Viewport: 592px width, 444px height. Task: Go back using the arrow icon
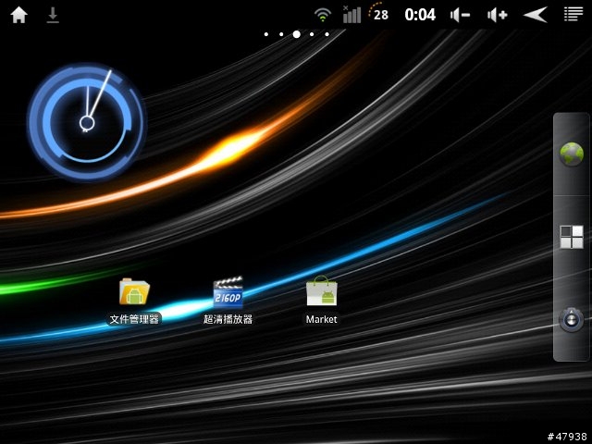coord(536,15)
